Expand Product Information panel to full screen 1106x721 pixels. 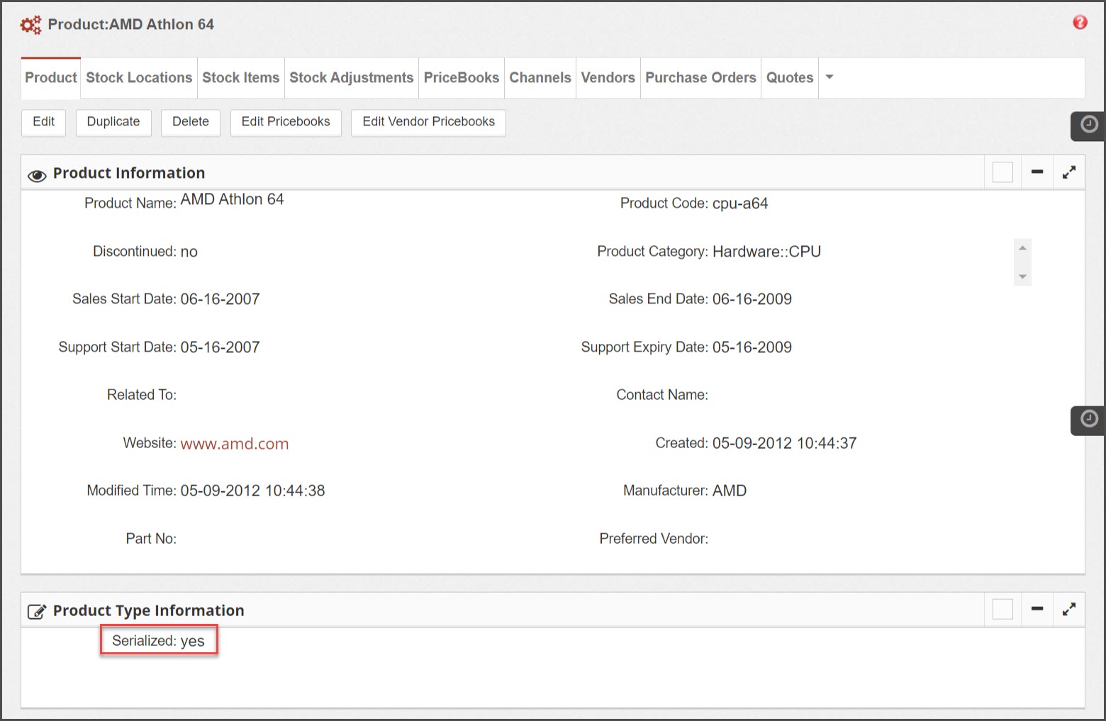click(x=1068, y=172)
